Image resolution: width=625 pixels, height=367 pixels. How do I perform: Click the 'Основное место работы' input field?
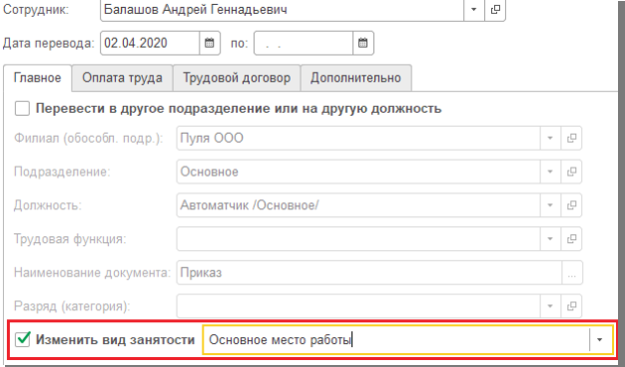point(396,339)
